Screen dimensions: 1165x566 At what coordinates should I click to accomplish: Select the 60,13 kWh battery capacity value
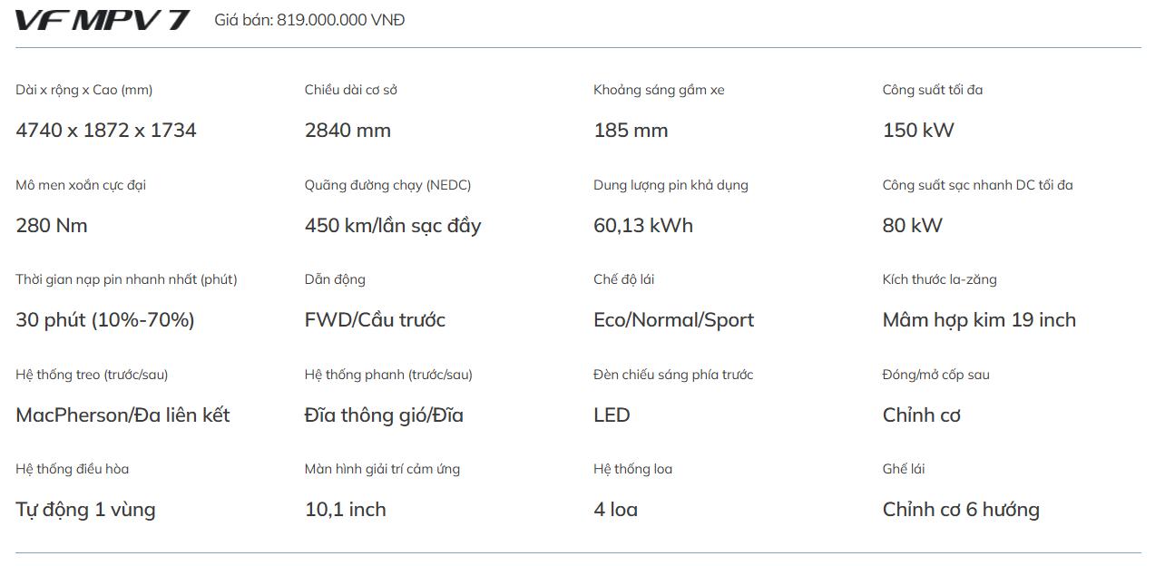click(643, 226)
